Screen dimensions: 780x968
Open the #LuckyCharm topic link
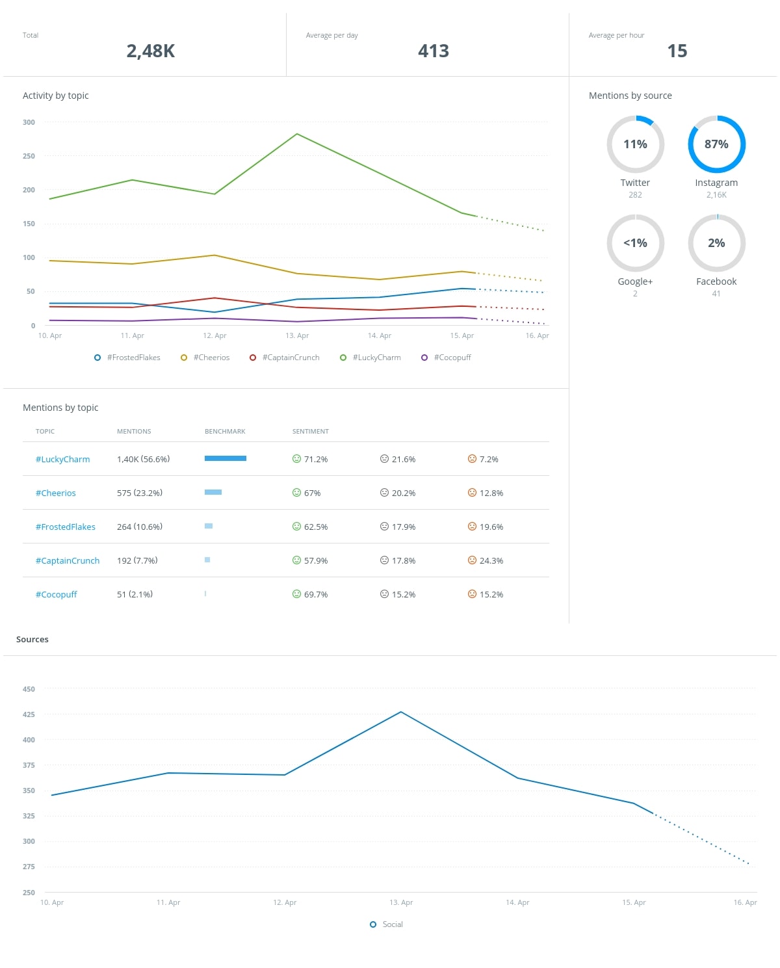63,459
